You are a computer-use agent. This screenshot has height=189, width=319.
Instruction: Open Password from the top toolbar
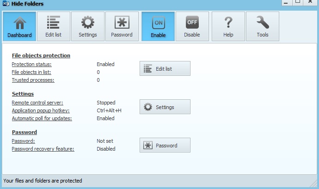pyautogui.click(x=122, y=26)
